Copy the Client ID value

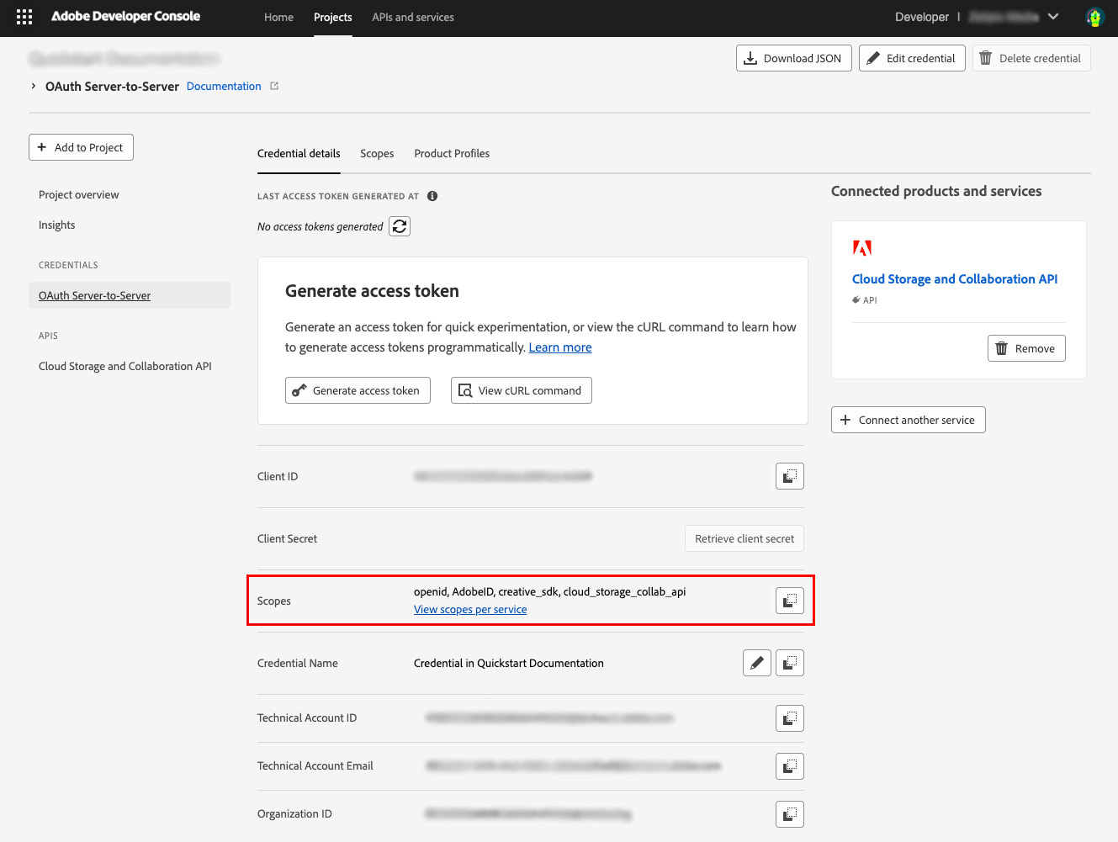click(789, 475)
